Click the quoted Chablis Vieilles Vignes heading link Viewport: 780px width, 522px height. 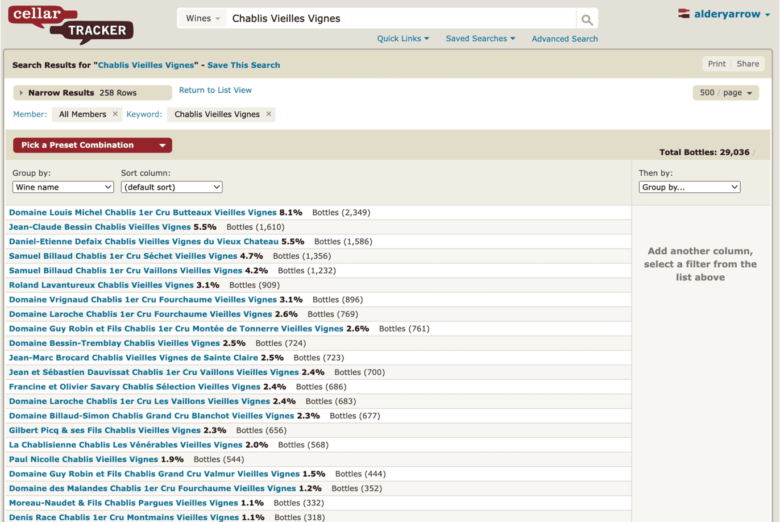[146, 65]
